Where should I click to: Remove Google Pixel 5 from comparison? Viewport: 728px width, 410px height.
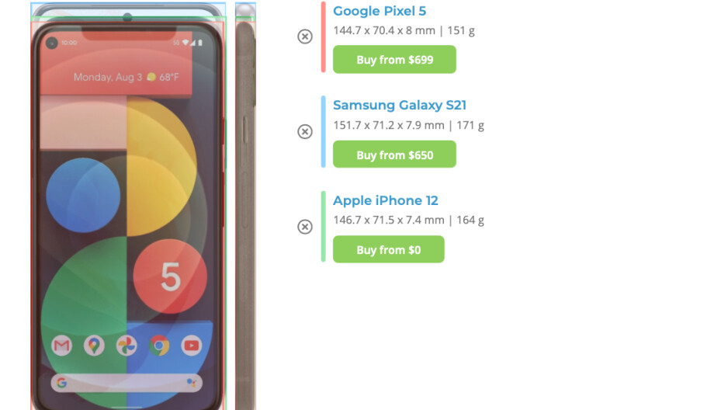point(304,36)
